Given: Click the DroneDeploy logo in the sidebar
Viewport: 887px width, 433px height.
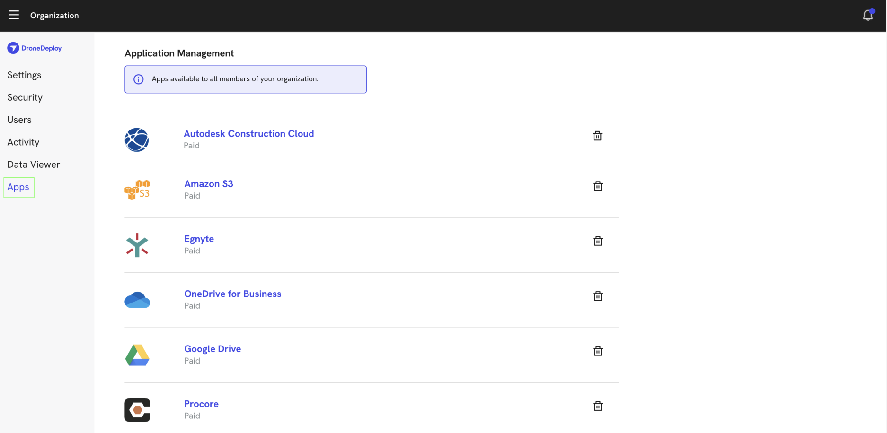Looking at the screenshot, I should 34,48.
